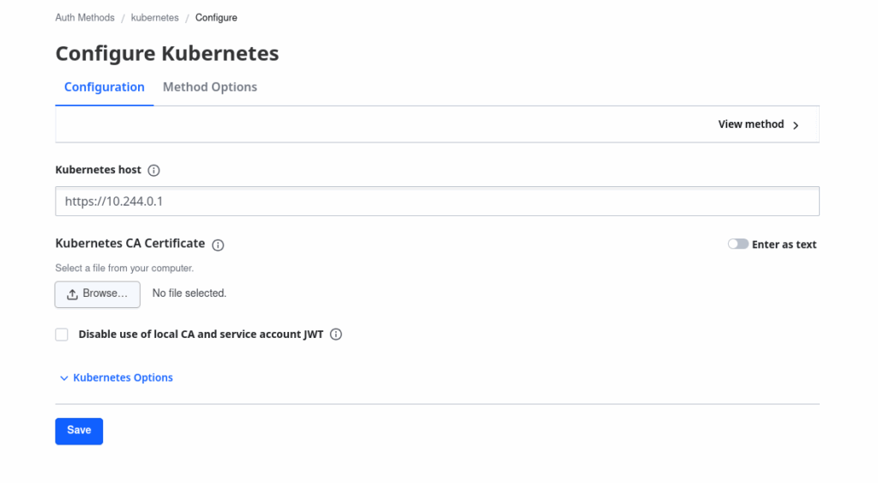Open the View method link
Viewport: 878px width, 483px height.
pos(751,124)
